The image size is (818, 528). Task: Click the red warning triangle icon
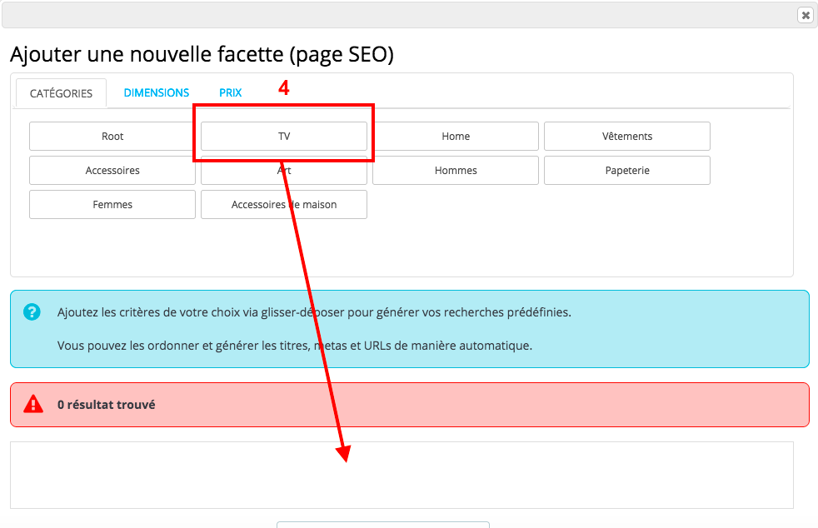[x=32, y=404]
